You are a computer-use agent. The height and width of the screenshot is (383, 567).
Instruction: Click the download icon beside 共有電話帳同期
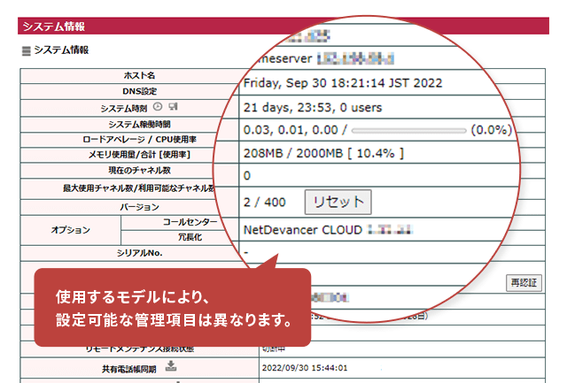tap(171, 368)
